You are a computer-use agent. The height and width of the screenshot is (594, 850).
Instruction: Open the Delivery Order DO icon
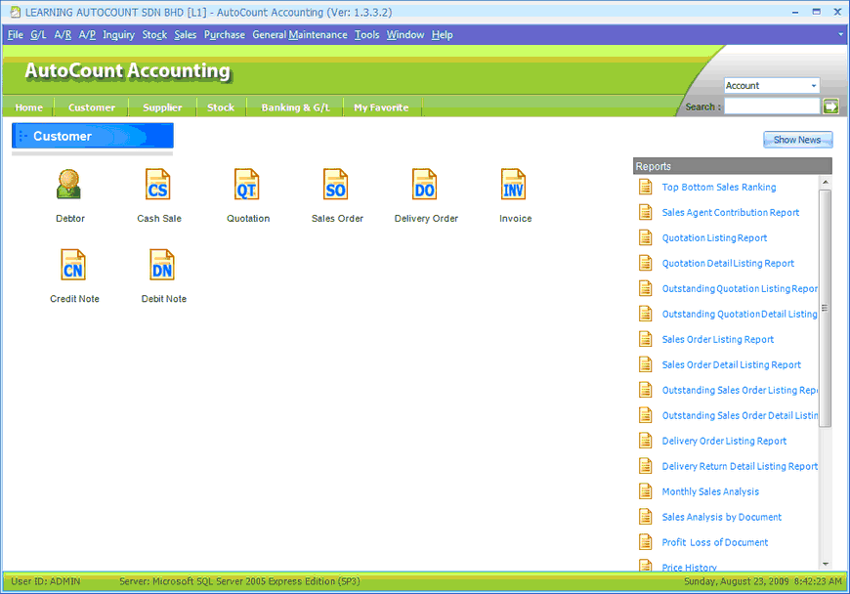click(424, 185)
